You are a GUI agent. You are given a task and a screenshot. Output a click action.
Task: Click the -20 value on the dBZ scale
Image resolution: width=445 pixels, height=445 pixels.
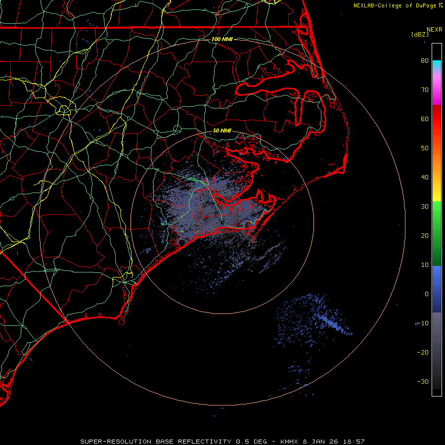(x=423, y=353)
